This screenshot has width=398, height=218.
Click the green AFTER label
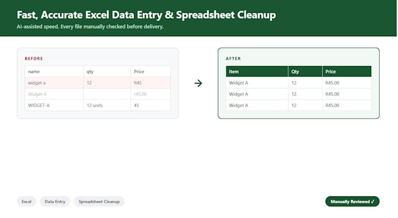[234, 58]
